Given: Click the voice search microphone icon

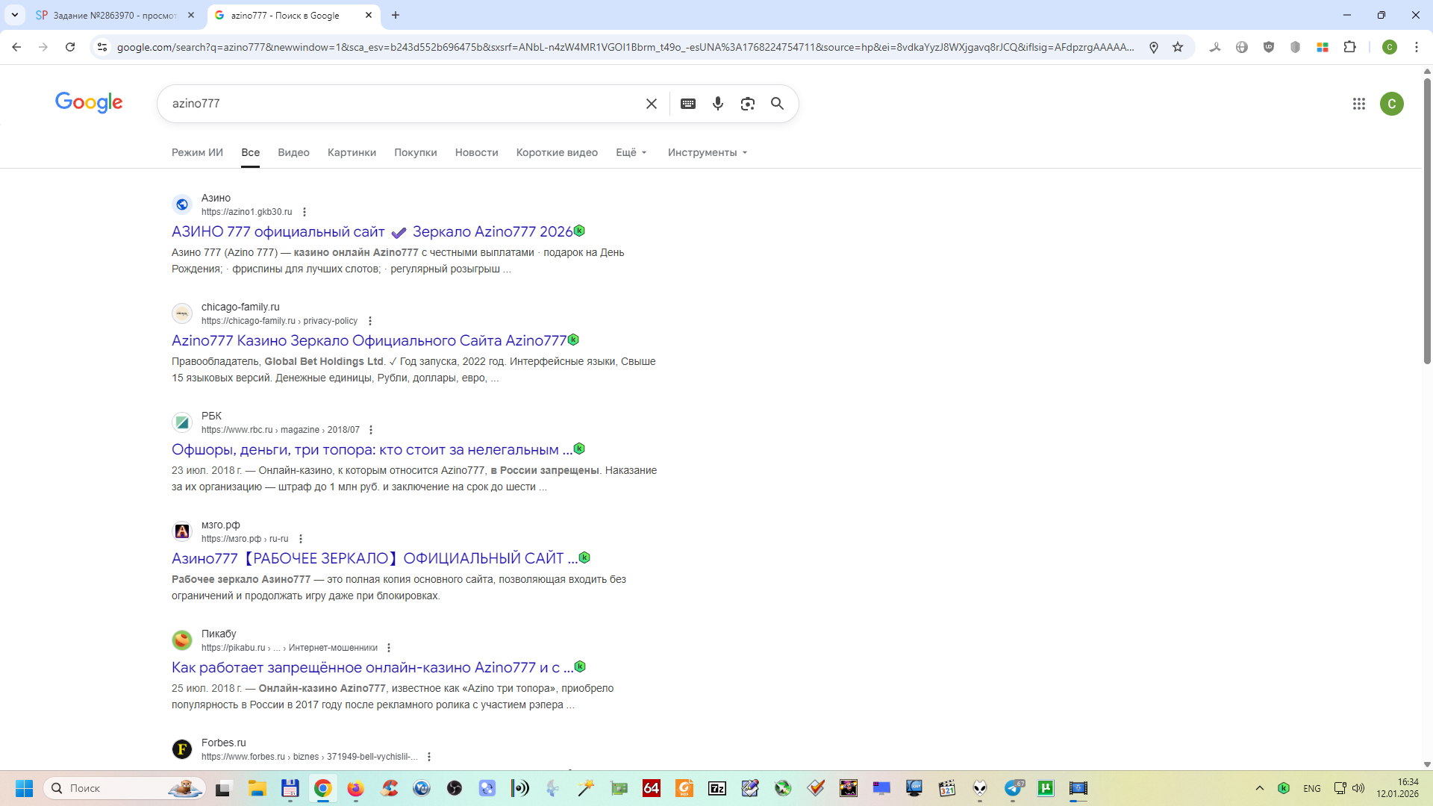Looking at the screenshot, I should click(x=717, y=104).
